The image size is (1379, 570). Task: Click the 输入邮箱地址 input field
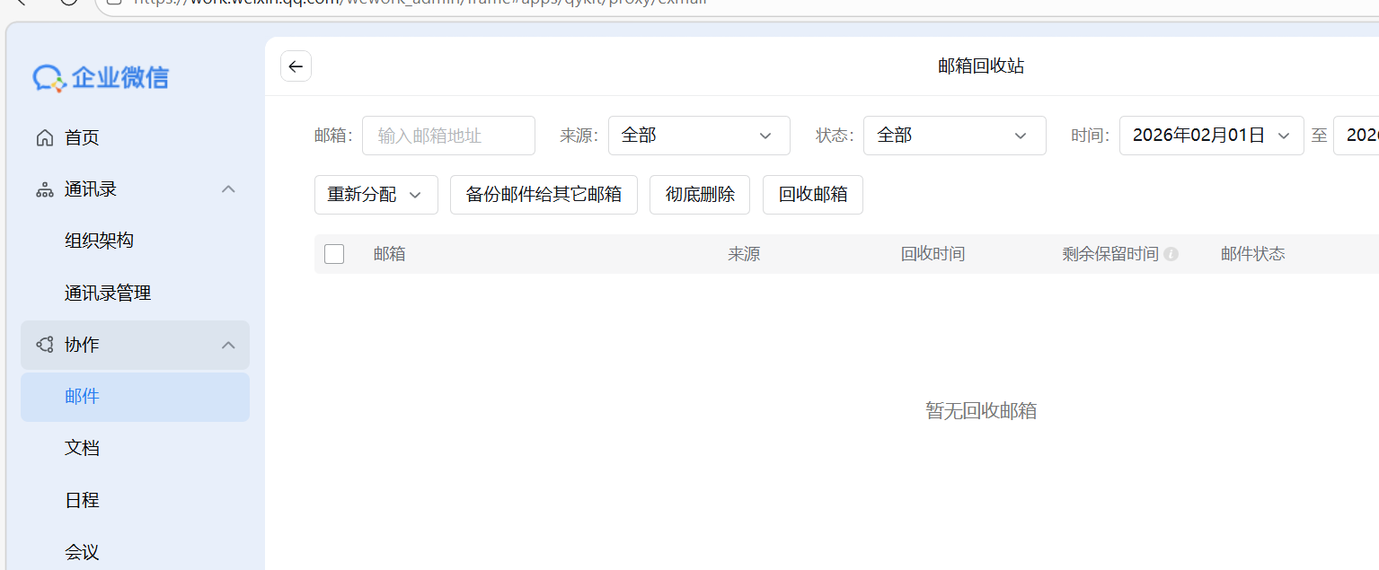pyautogui.click(x=448, y=135)
